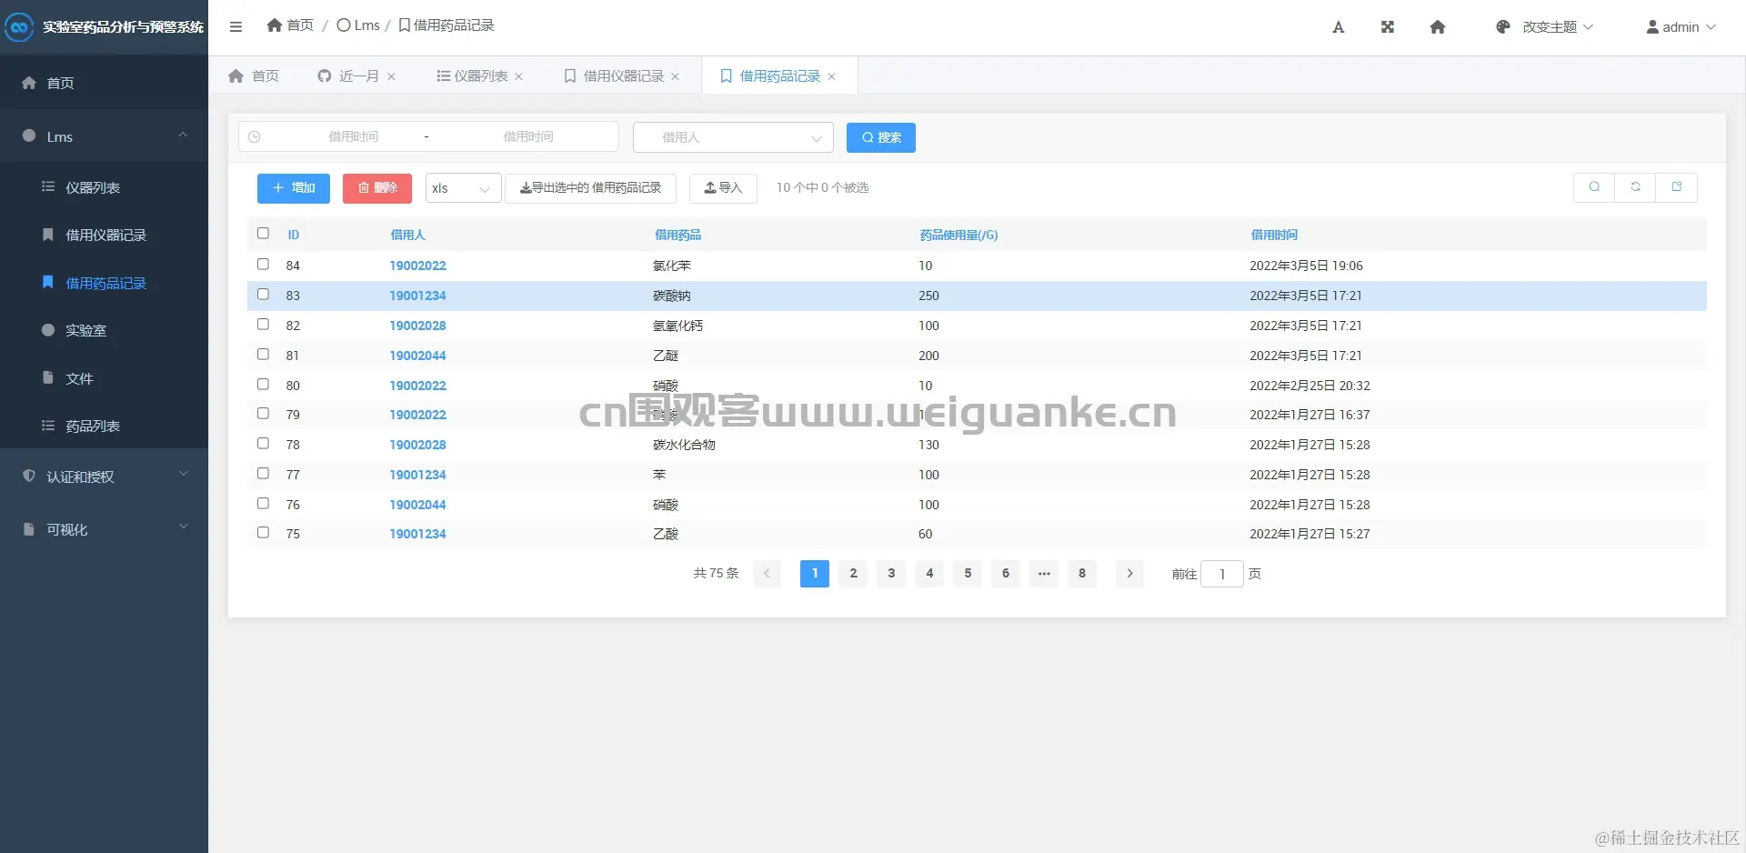
Task: Toggle fullscreen icon in top bar
Action: [1388, 27]
